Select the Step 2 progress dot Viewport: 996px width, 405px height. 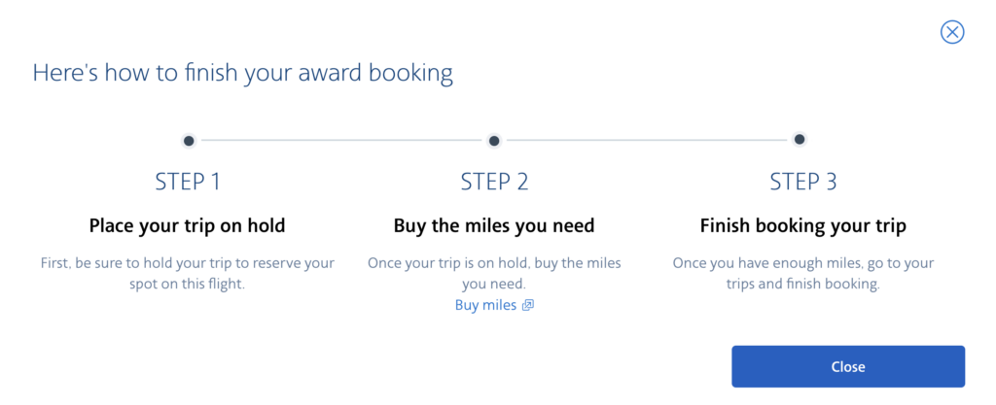point(494,141)
